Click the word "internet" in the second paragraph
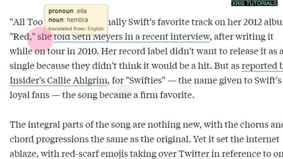The width and height of the screenshot is (283, 159). click(263, 140)
